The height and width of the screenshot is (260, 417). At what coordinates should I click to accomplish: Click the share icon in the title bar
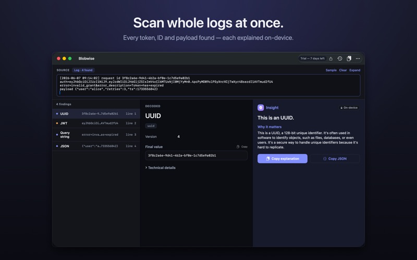pyautogui.click(x=331, y=59)
